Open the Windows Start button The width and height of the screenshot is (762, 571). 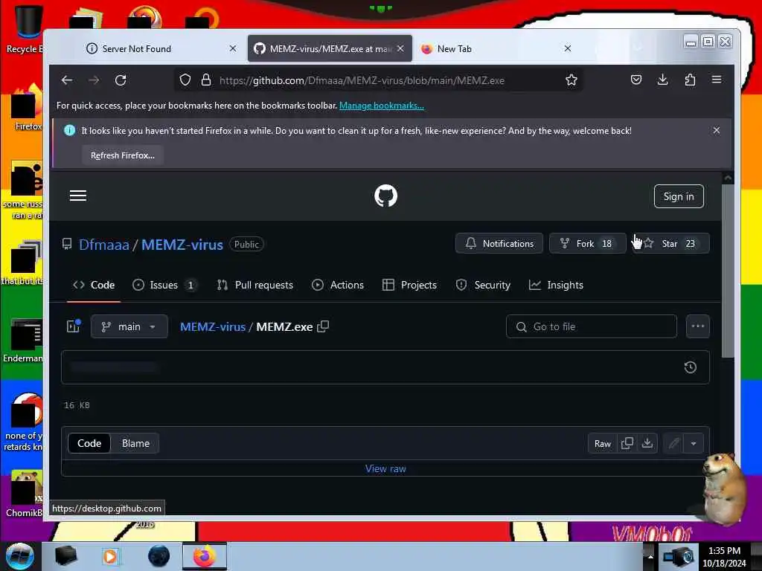click(x=19, y=556)
